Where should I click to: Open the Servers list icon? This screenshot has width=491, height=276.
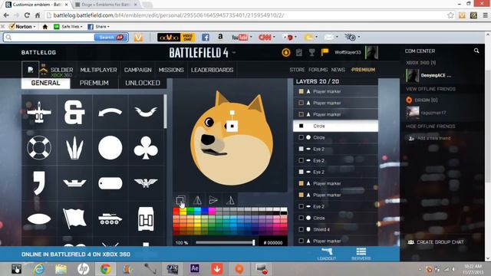coord(361,253)
